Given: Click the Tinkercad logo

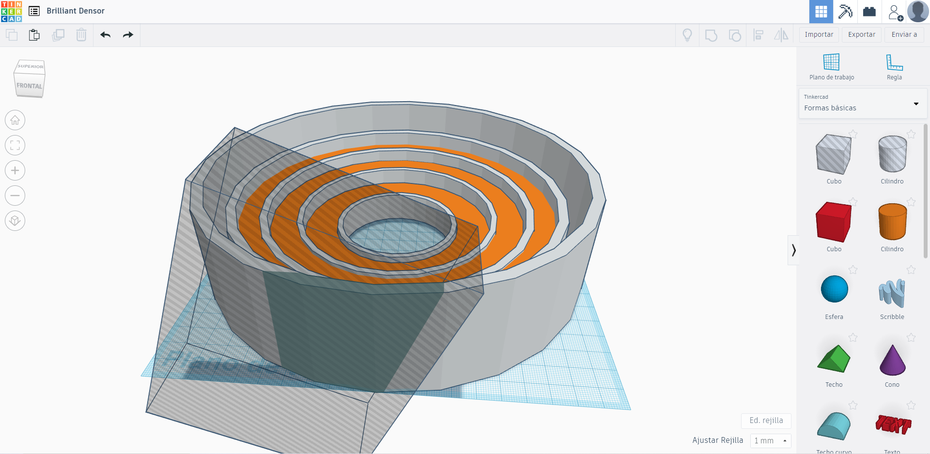Looking at the screenshot, I should pyautogui.click(x=12, y=11).
